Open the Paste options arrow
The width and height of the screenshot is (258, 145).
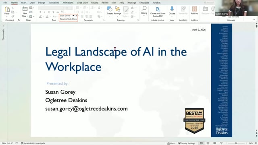(x=7, y=16)
